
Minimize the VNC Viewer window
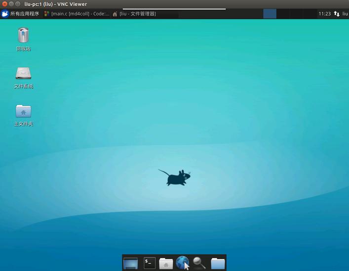[11, 4]
